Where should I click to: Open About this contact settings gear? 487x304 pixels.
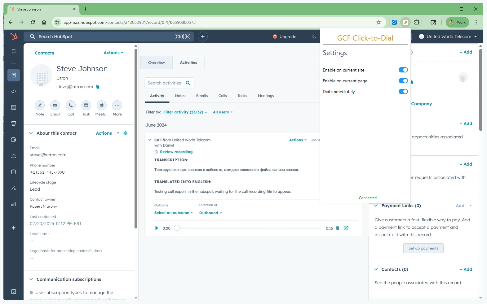click(125, 133)
